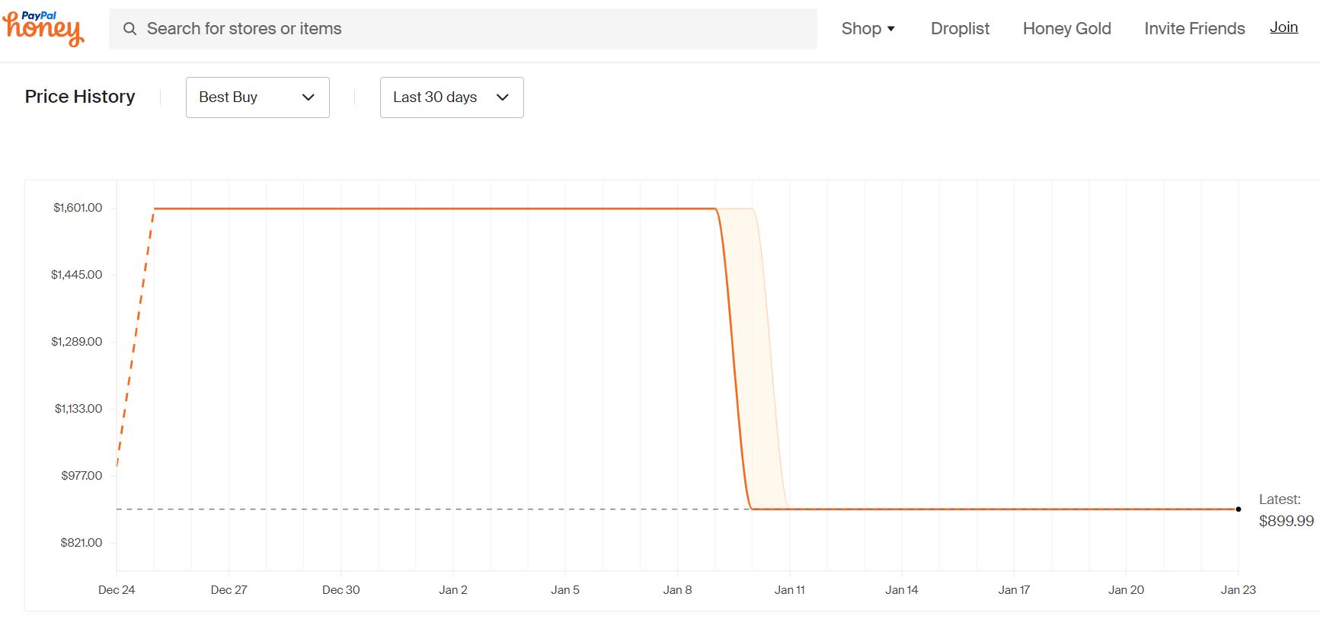Click chevron arrow in Best Buy dropdown
1320x619 pixels.
pos(308,97)
